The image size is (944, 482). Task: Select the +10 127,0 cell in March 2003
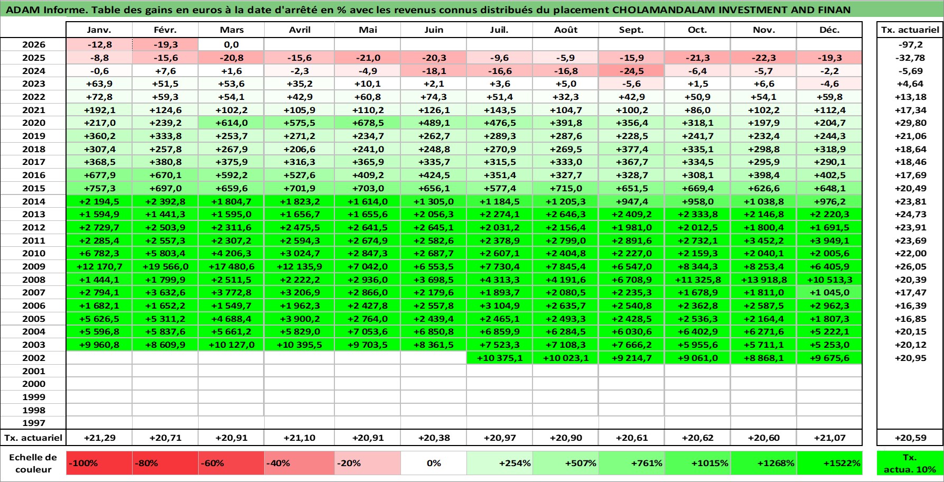(x=231, y=345)
